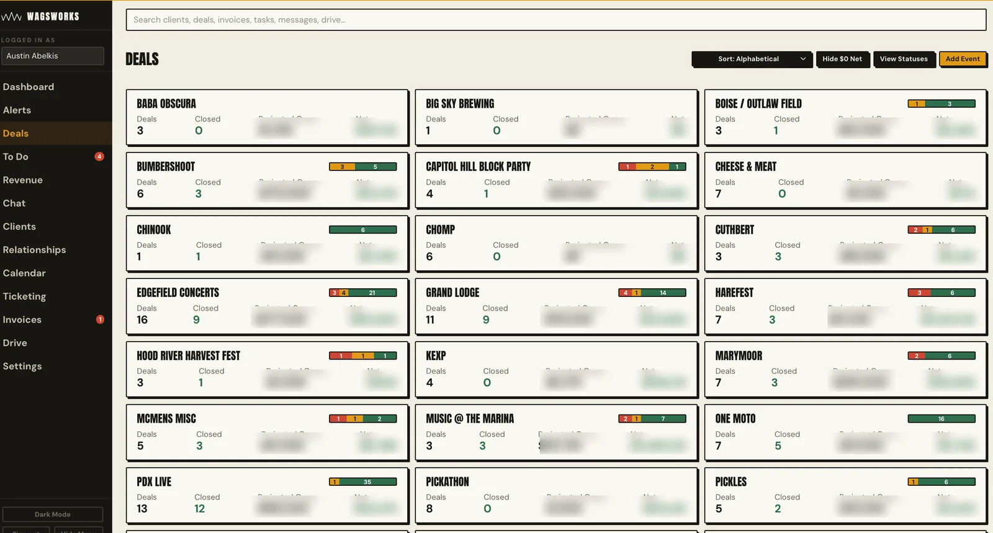Go to Relationships
This screenshot has height=533, width=993.
coord(34,250)
